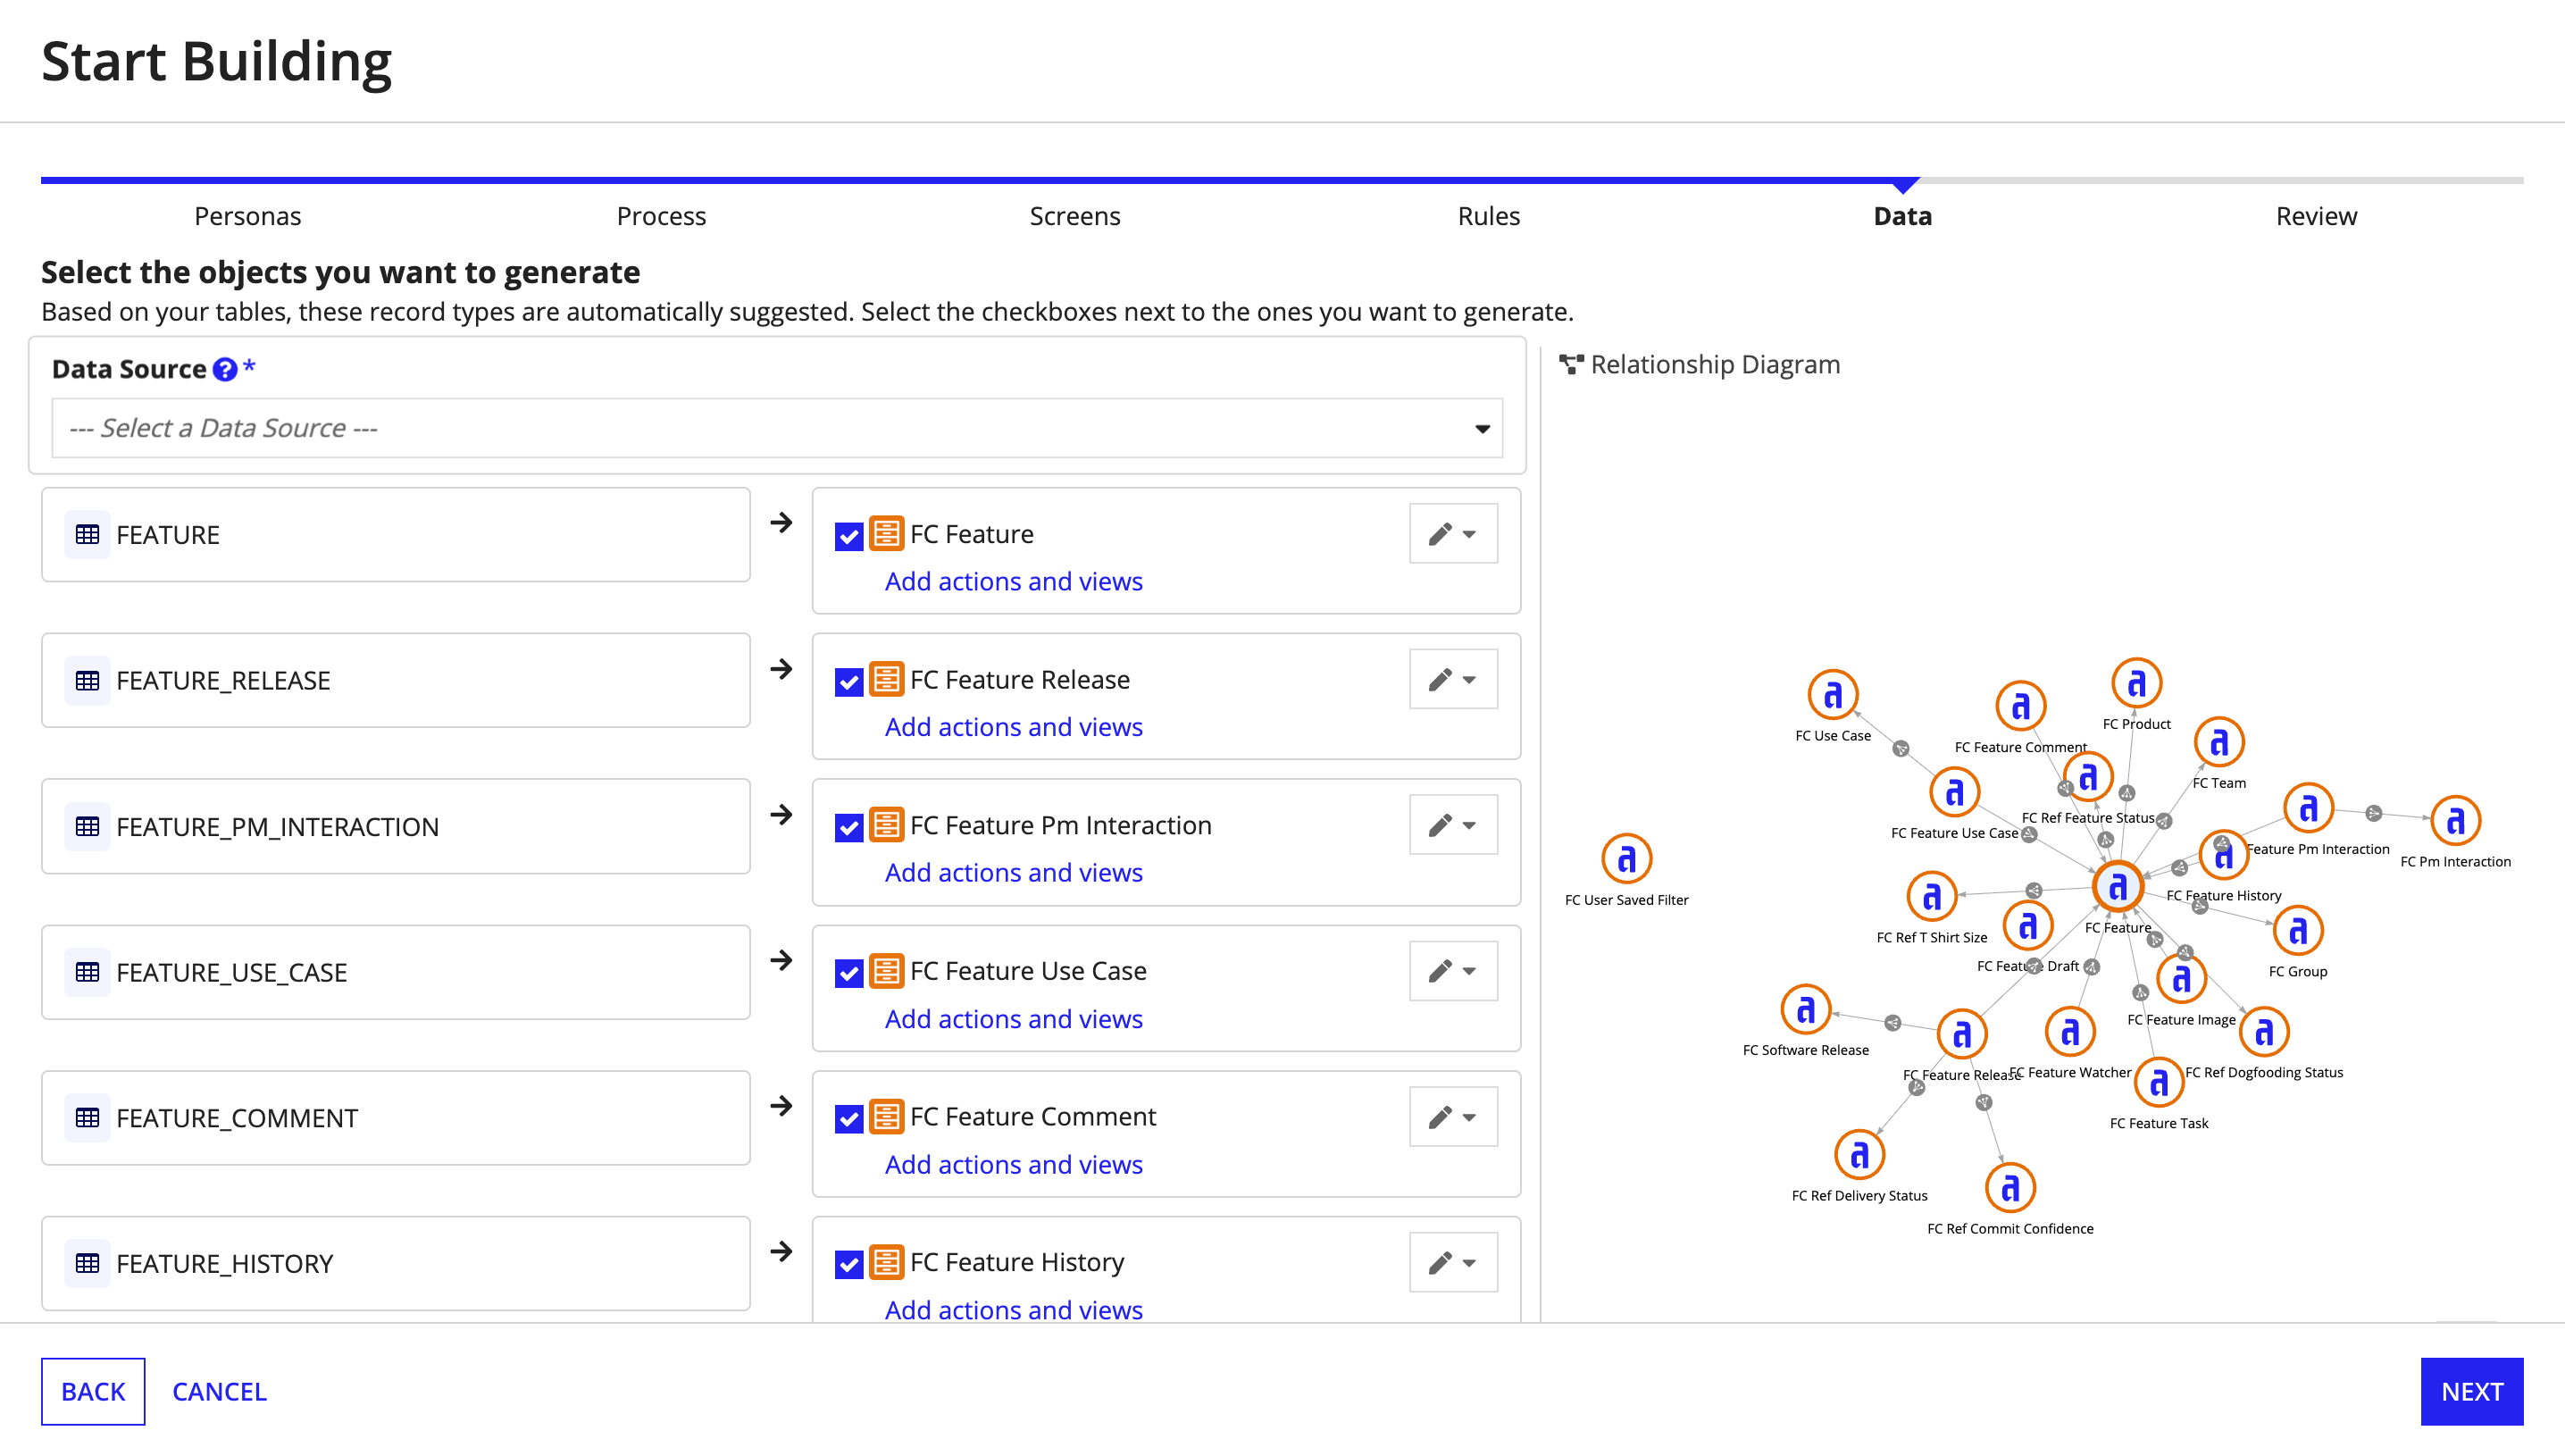Add actions and views for FC Feature
2565x1456 pixels.
(x=1014, y=582)
